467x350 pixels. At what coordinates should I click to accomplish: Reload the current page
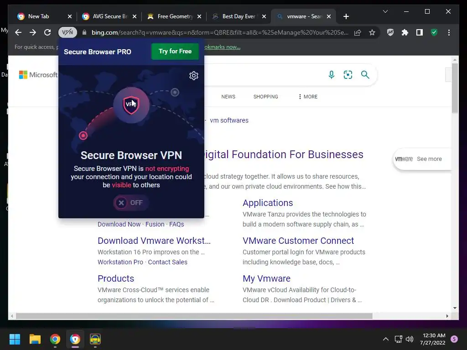(47, 32)
